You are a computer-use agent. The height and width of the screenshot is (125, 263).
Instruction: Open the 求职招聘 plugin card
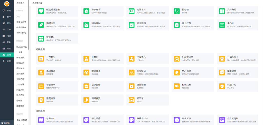coord(102,86)
